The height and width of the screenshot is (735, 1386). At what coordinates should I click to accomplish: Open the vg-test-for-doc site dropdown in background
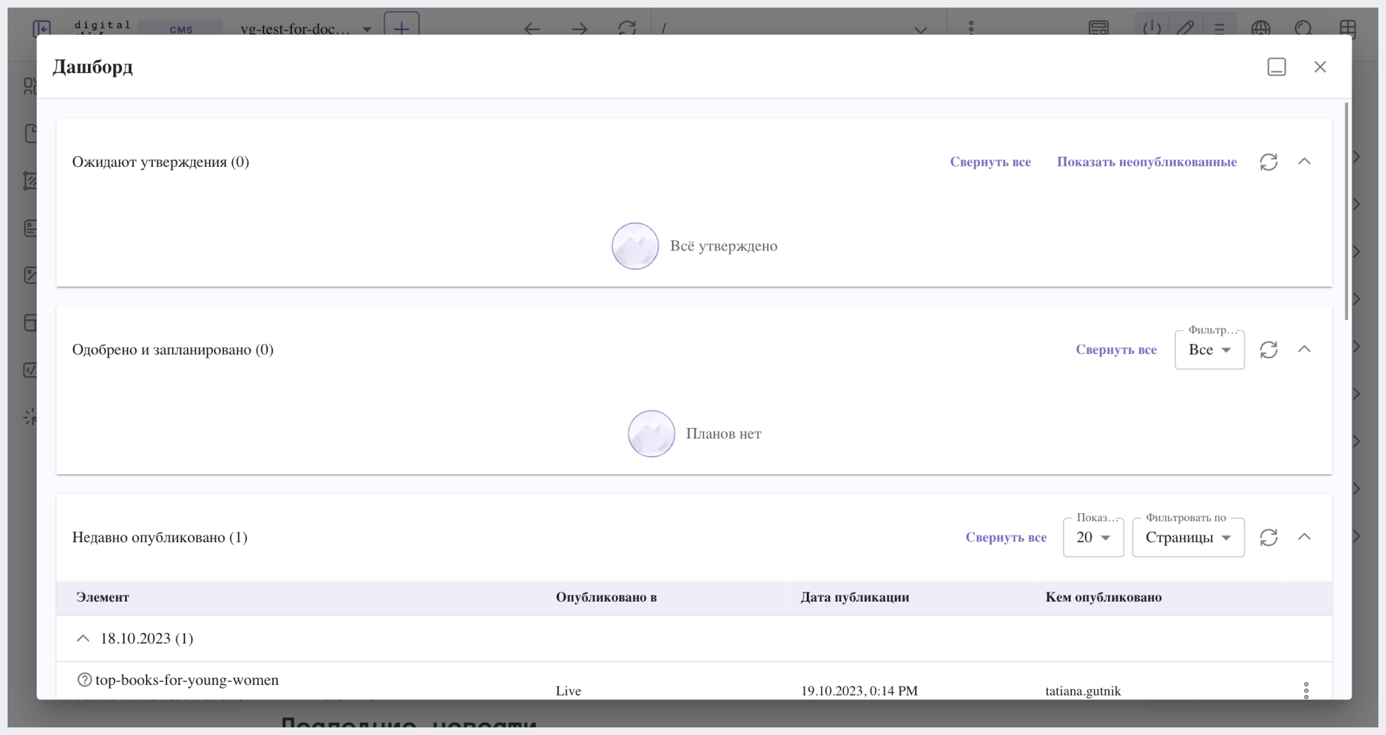(x=306, y=28)
